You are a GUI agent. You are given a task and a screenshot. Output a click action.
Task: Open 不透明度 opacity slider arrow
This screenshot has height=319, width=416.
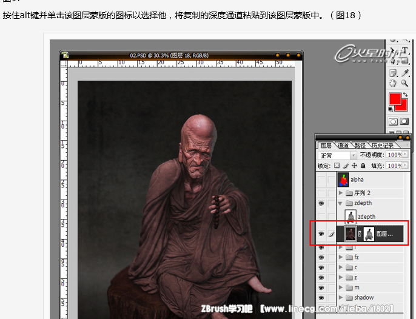pos(405,154)
